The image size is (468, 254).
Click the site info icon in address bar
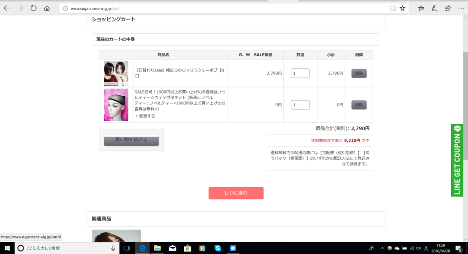65,8
